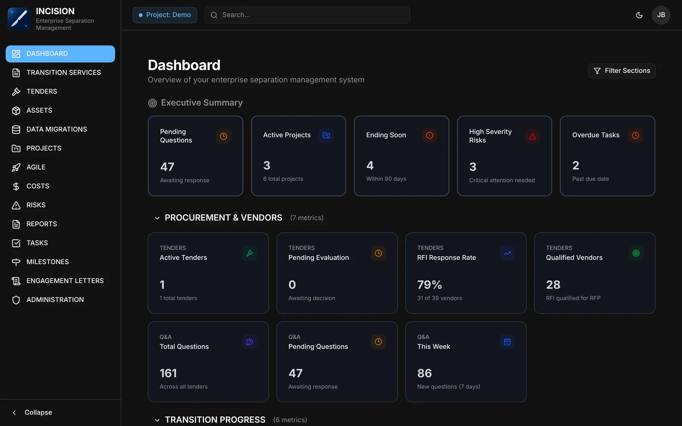
Task: Click the '6 total projects' caption
Action: [283, 179]
